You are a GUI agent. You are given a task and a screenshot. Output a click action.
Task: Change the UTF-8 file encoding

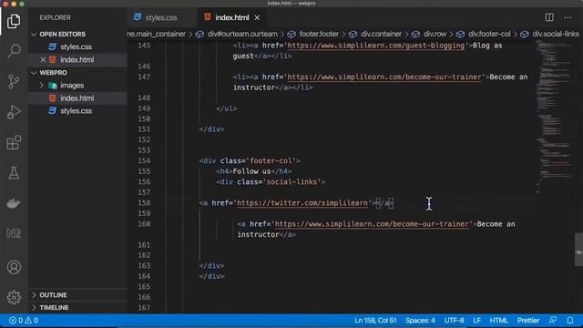pyautogui.click(x=454, y=321)
